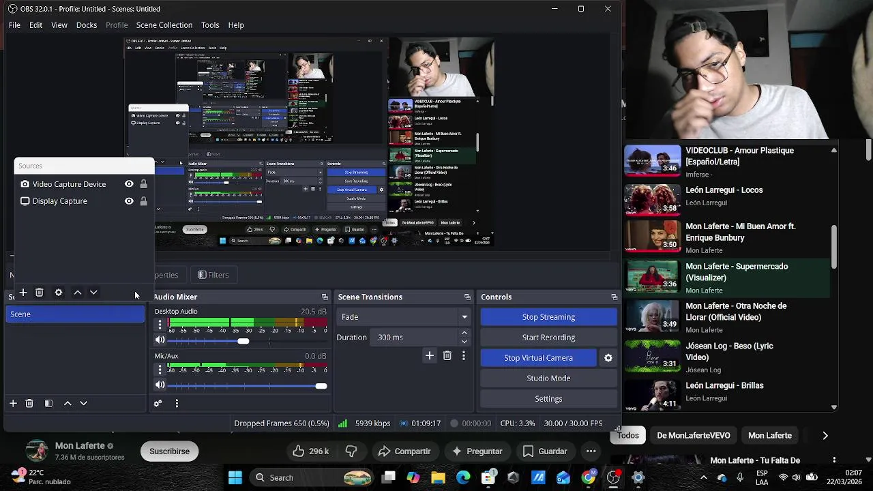Move scene down arrow in Scenes dock
The image size is (873, 491).
[83, 403]
